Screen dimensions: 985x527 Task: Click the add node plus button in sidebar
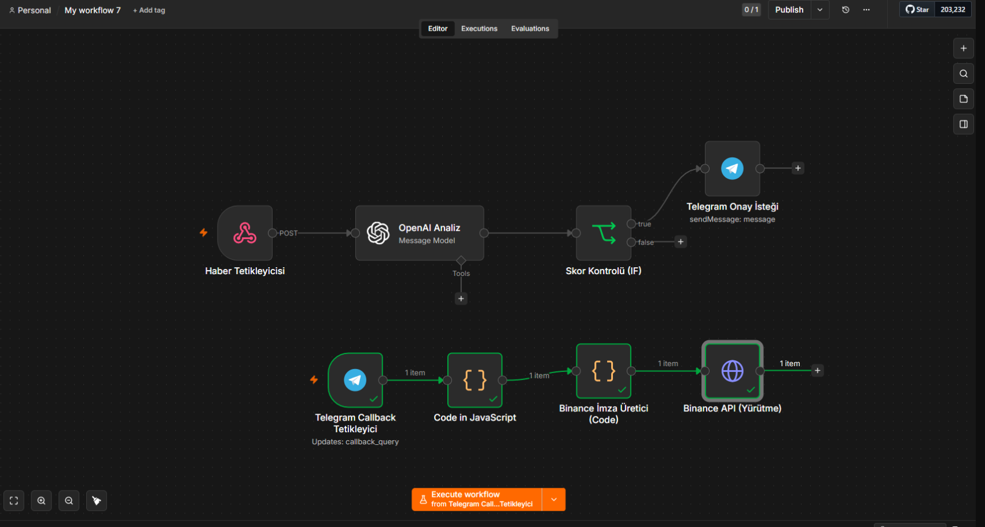pos(964,49)
